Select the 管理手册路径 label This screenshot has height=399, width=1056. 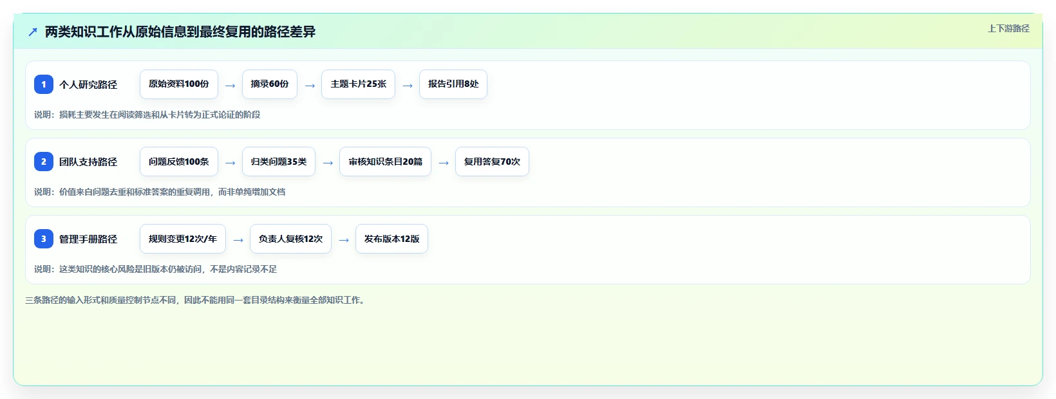[88, 239]
